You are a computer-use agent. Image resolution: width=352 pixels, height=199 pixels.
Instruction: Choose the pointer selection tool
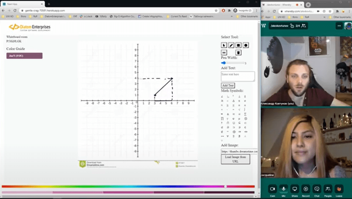pyautogui.click(x=224, y=45)
